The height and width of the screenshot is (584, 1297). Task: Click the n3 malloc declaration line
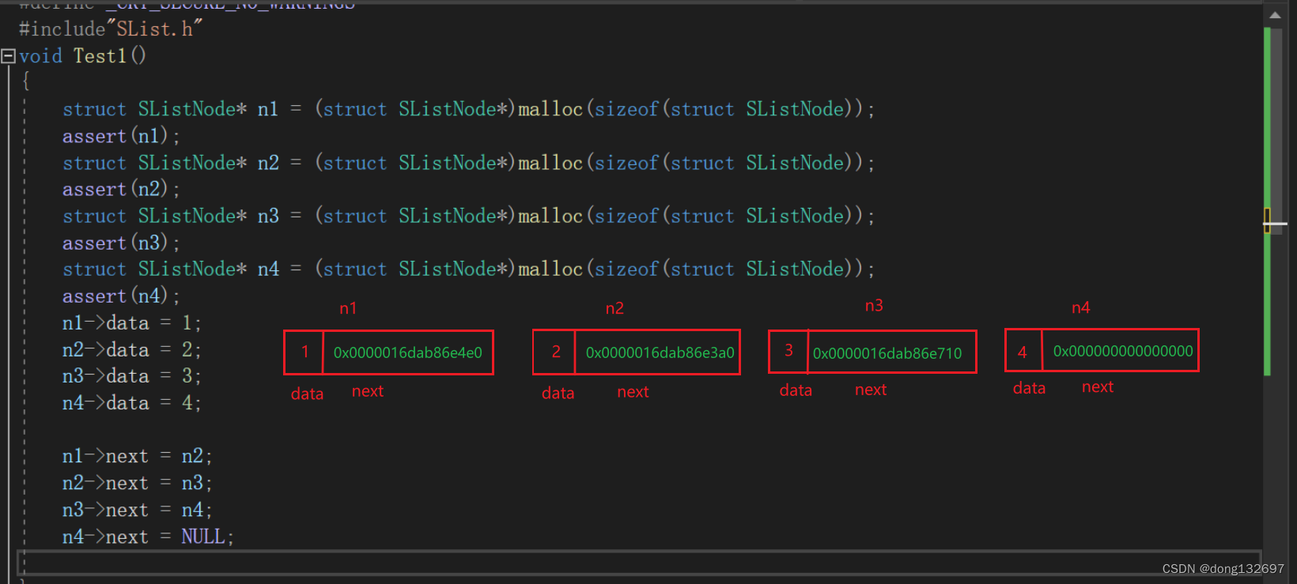(x=469, y=216)
